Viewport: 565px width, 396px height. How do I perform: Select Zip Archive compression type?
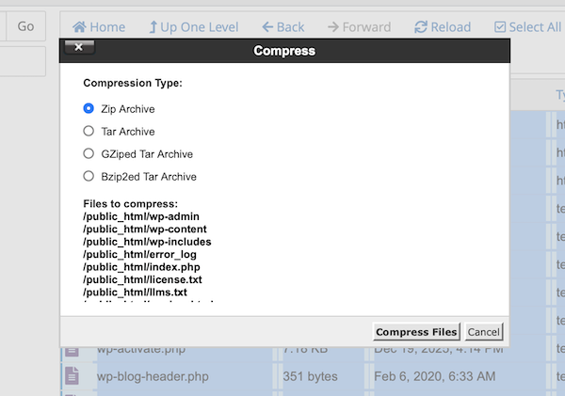[x=89, y=109]
